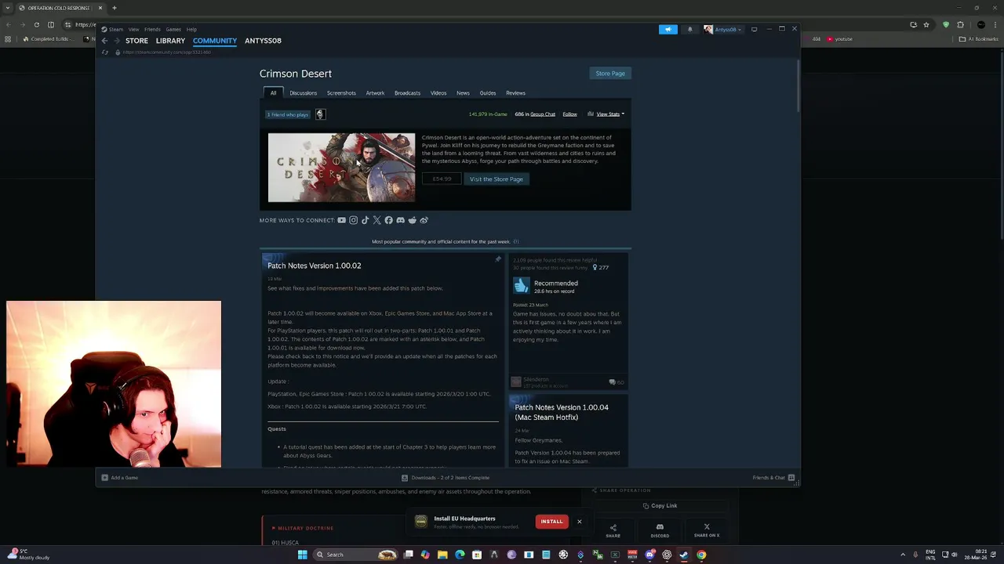Open File Explorer in the taskbar
The height and width of the screenshot is (564, 1004).
pos(442,555)
